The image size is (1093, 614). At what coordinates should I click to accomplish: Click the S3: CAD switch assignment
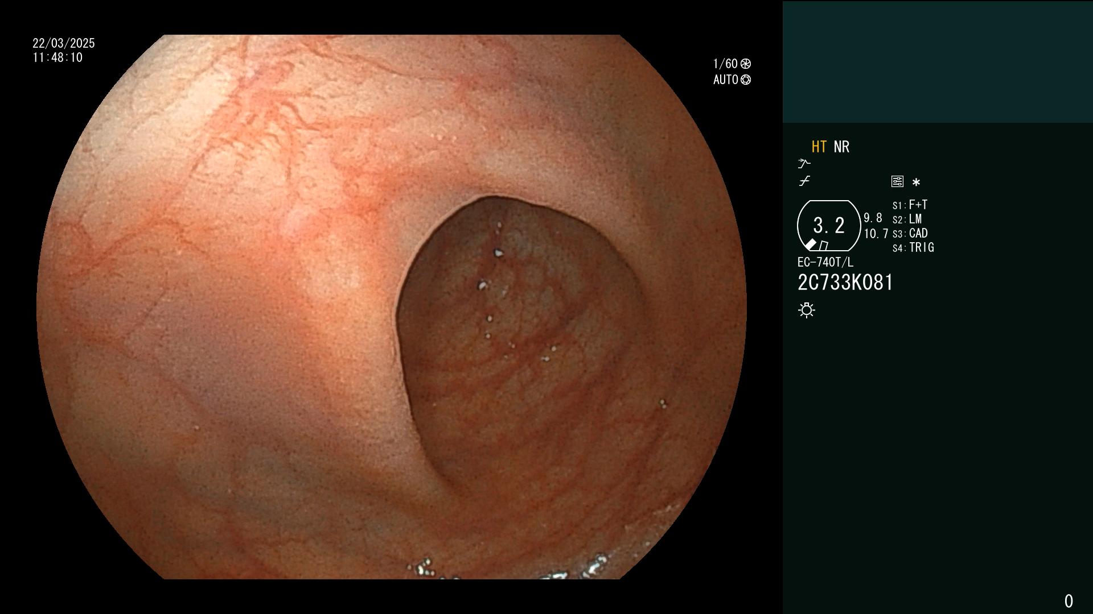click(910, 233)
